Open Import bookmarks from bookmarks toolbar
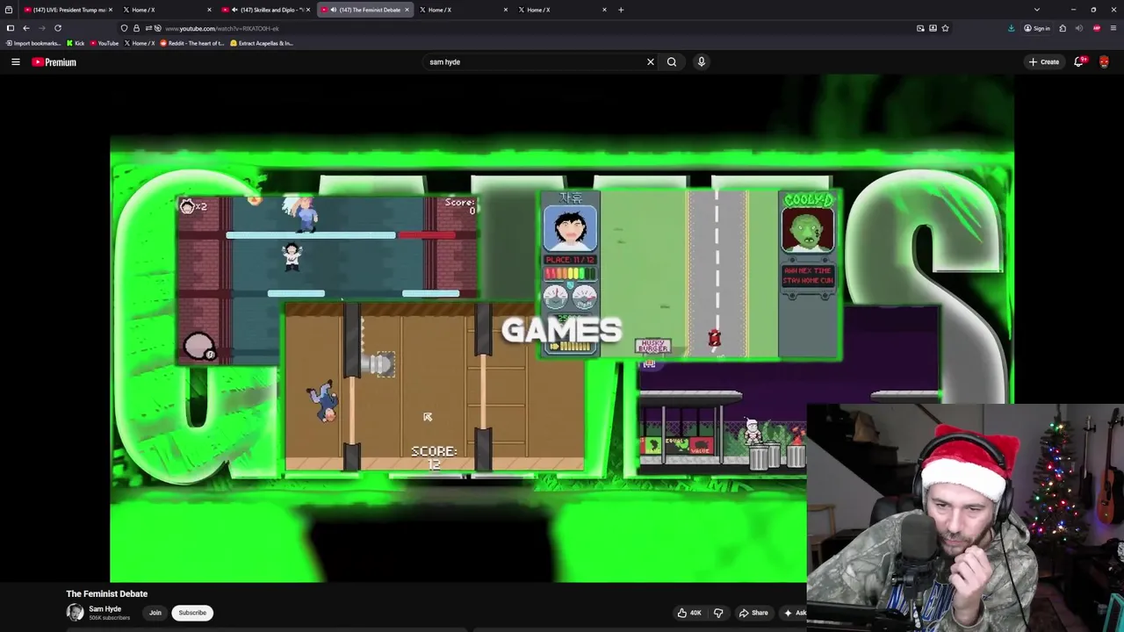 [33, 43]
